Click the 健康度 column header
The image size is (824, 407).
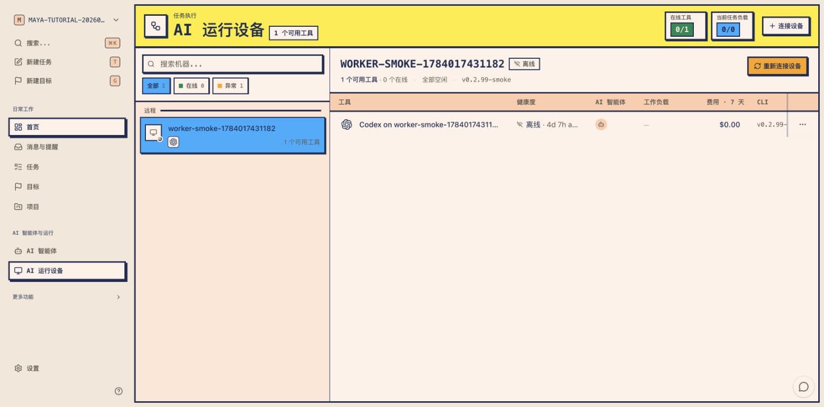tap(526, 102)
